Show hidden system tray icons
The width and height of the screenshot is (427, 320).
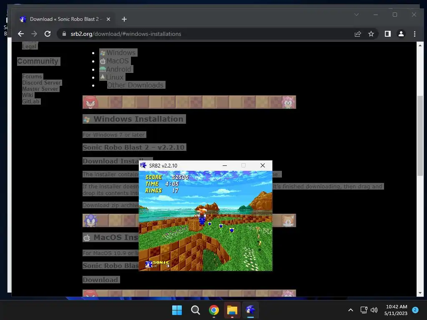click(x=351, y=310)
